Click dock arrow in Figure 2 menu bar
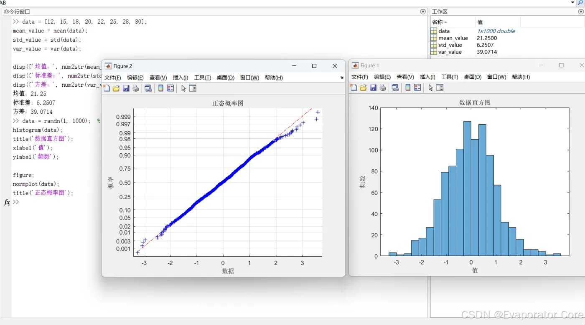The height and width of the screenshot is (325, 585). pos(342,77)
